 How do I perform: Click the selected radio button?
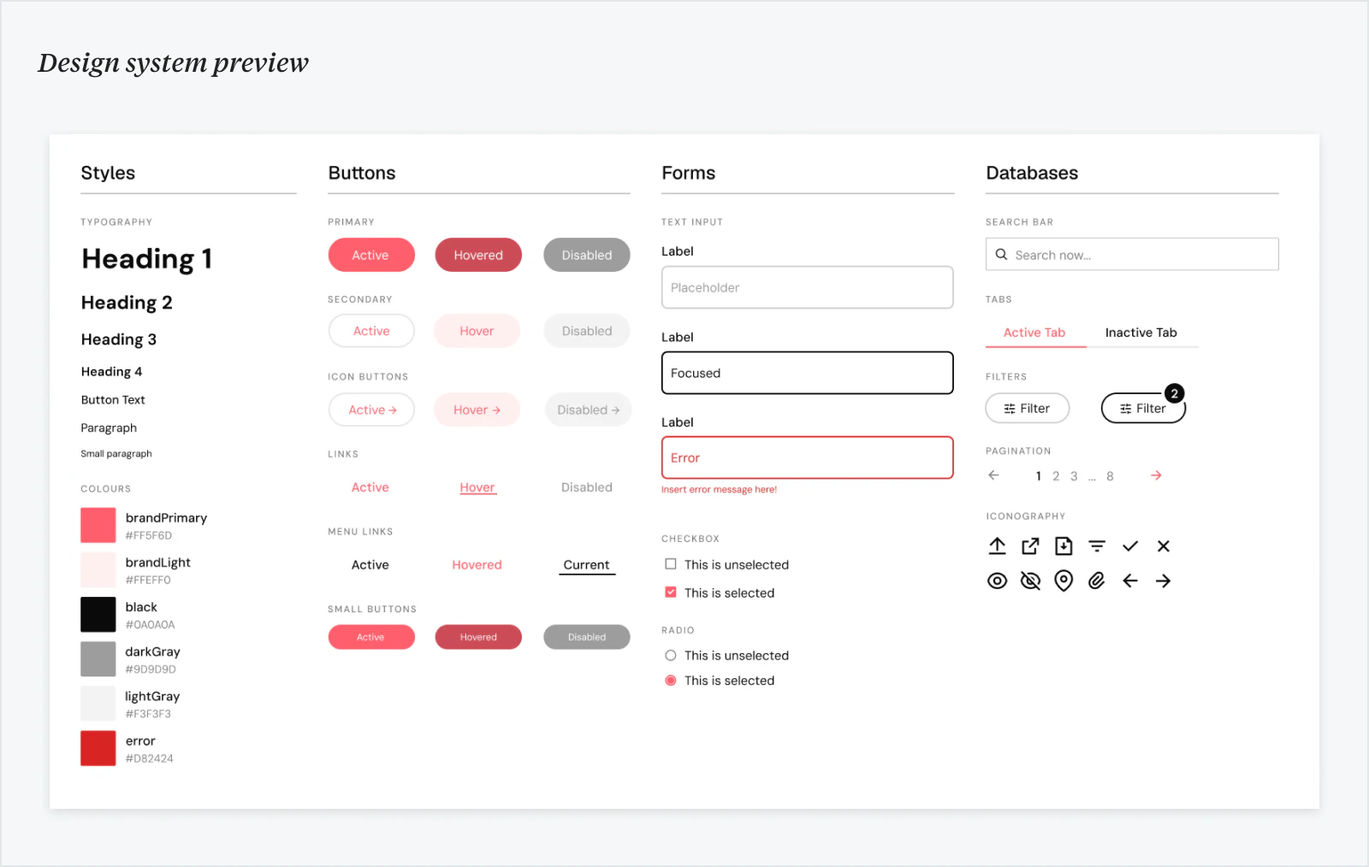pos(671,681)
